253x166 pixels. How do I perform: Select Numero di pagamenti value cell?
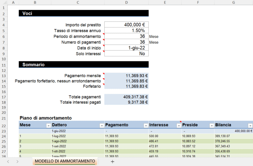(x=126, y=42)
